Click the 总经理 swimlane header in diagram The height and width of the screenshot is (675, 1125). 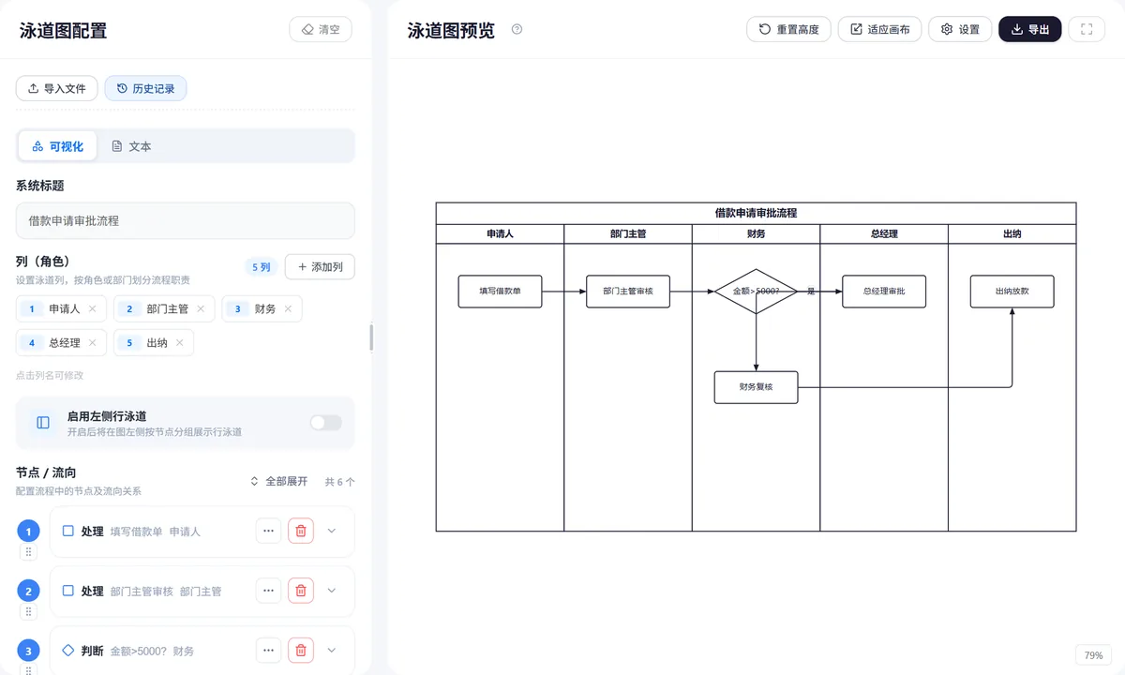point(884,233)
